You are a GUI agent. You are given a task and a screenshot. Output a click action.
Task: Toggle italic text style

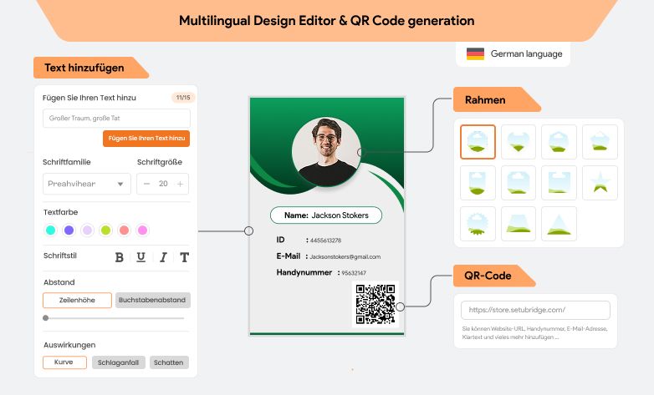163,257
